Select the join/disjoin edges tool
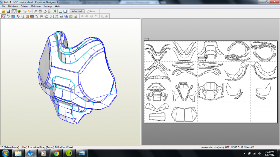280x157 pixels. pos(8,16)
